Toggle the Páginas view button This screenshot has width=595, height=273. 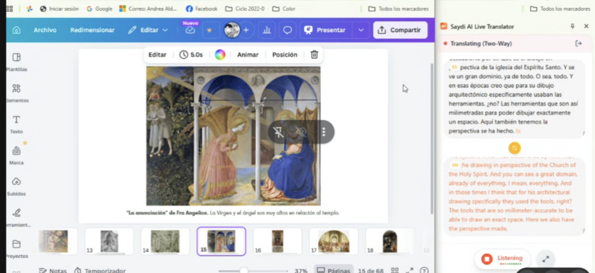333,270
